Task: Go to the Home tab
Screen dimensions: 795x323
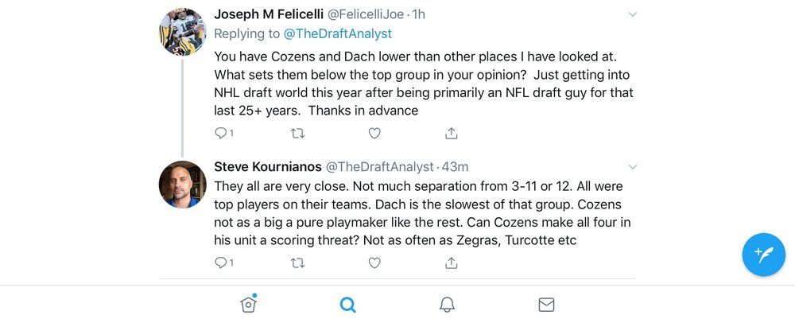Action: [248, 304]
